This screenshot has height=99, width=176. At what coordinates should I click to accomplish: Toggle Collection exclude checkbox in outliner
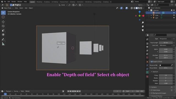point(172,10)
